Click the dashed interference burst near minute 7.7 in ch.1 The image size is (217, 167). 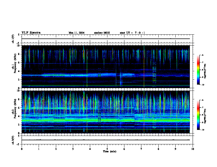click(x=154, y=74)
